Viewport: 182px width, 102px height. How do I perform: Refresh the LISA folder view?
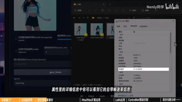tap(134, 18)
